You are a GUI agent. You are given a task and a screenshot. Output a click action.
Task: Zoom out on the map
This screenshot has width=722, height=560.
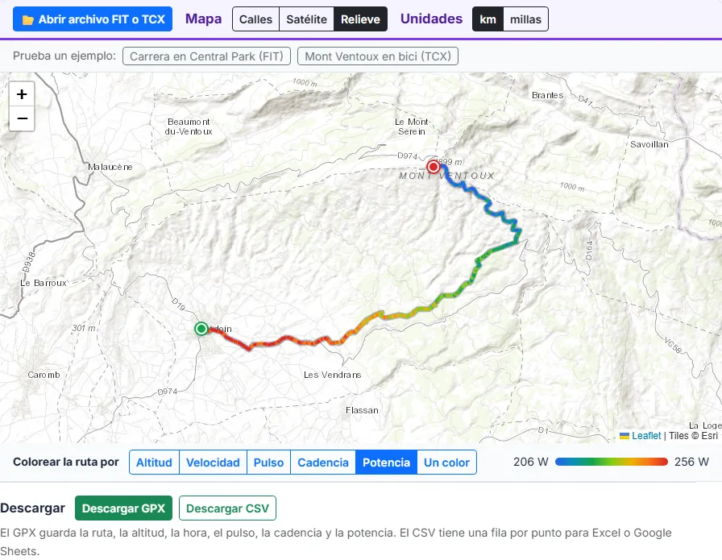22,118
